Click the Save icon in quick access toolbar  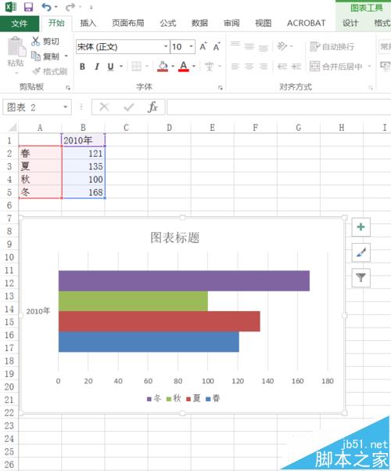pyautogui.click(x=28, y=6)
